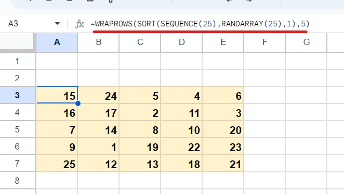Select column G header
Screen dimensions: 344x194
point(306,42)
